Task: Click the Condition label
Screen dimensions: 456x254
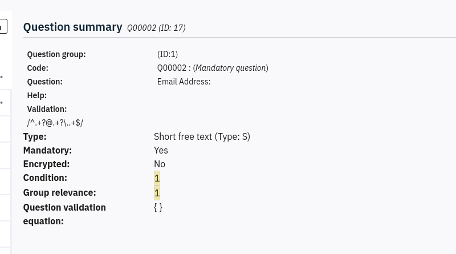Action: [x=45, y=178]
